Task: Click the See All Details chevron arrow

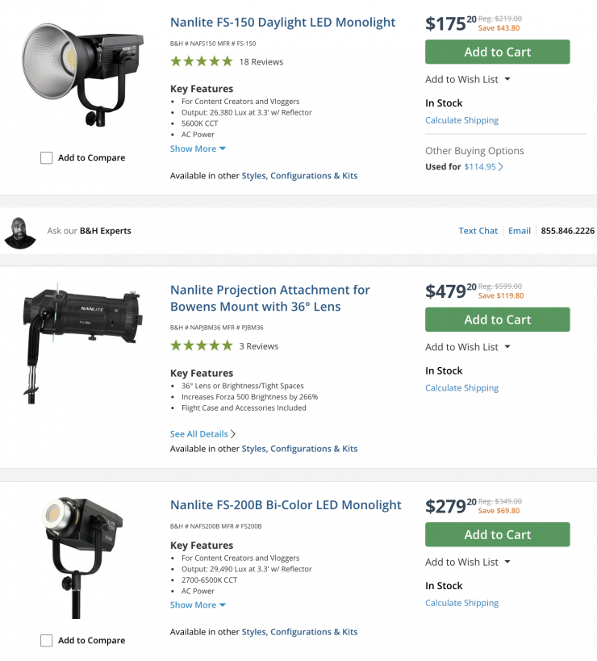Action: point(233,434)
